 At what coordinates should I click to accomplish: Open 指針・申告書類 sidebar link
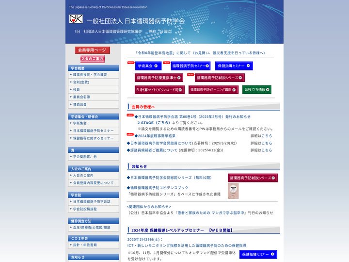tap(94, 245)
